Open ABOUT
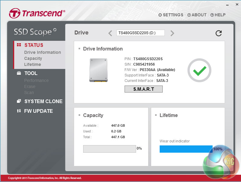This screenshot has height=182, width=241. [199, 15]
